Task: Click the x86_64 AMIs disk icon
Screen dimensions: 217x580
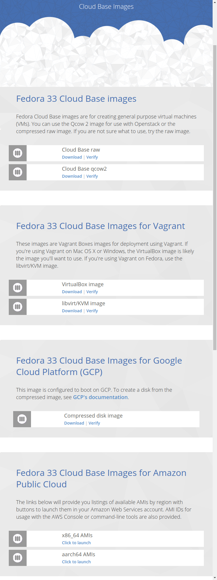Action: [18, 539]
